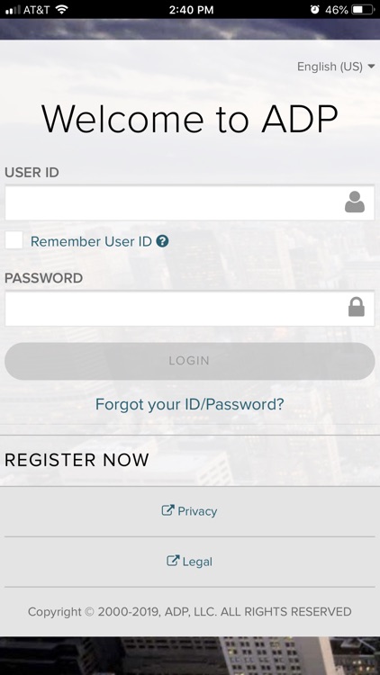Open the Remember User ID help icon
The image size is (380, 675).
[162, 241]
